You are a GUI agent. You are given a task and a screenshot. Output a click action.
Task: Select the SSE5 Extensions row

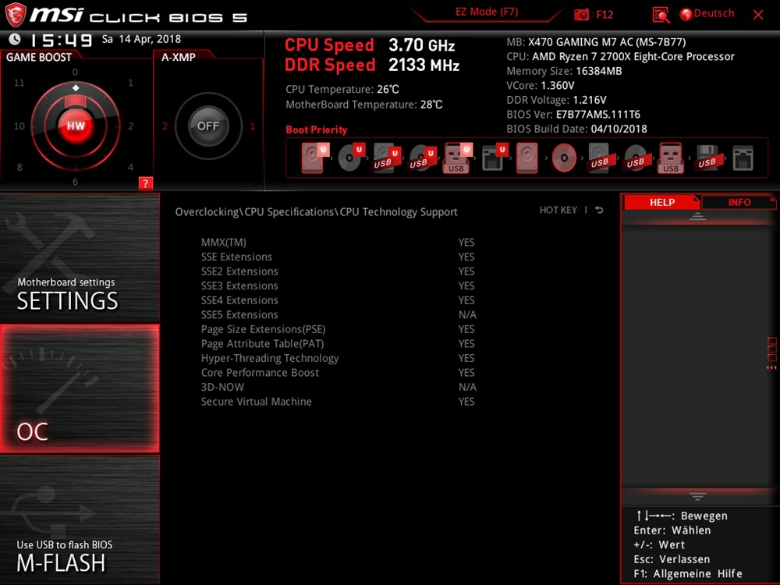339,314
